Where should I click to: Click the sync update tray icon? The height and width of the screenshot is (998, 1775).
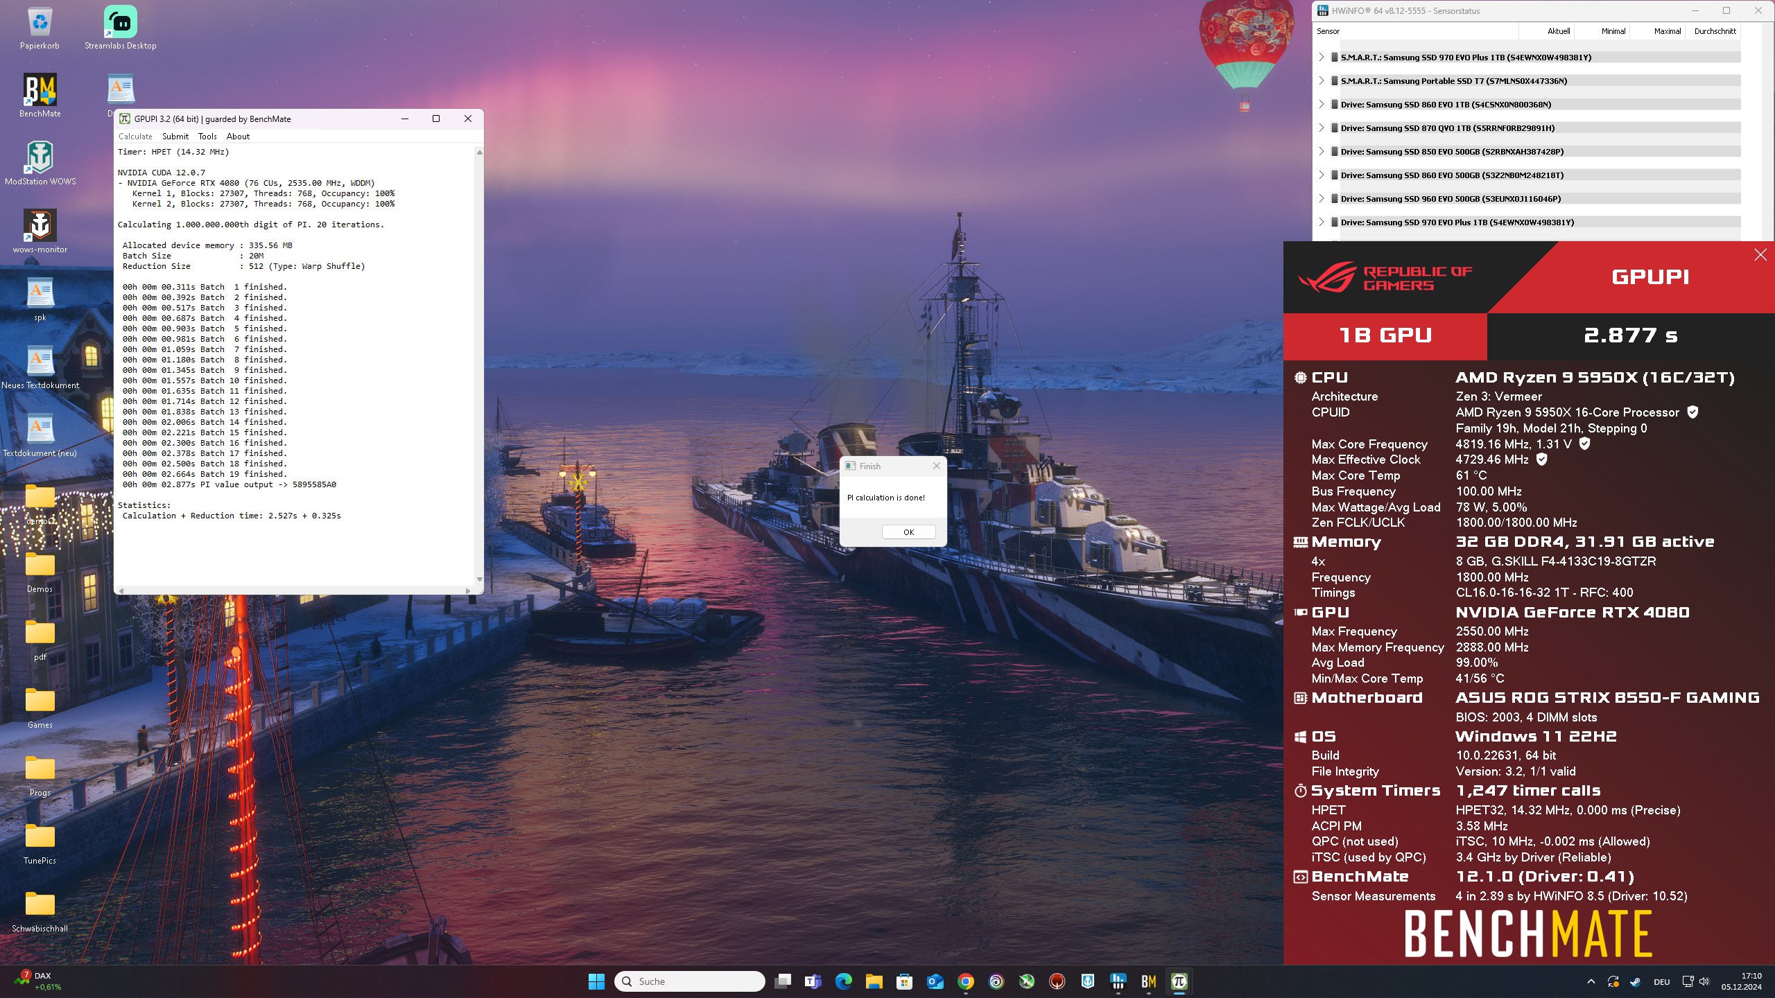click(x=1613, y=981)
